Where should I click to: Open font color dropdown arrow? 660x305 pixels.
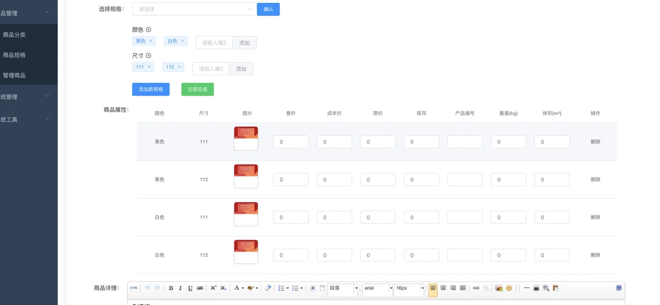pyautogui.click(x=243, y=288)
